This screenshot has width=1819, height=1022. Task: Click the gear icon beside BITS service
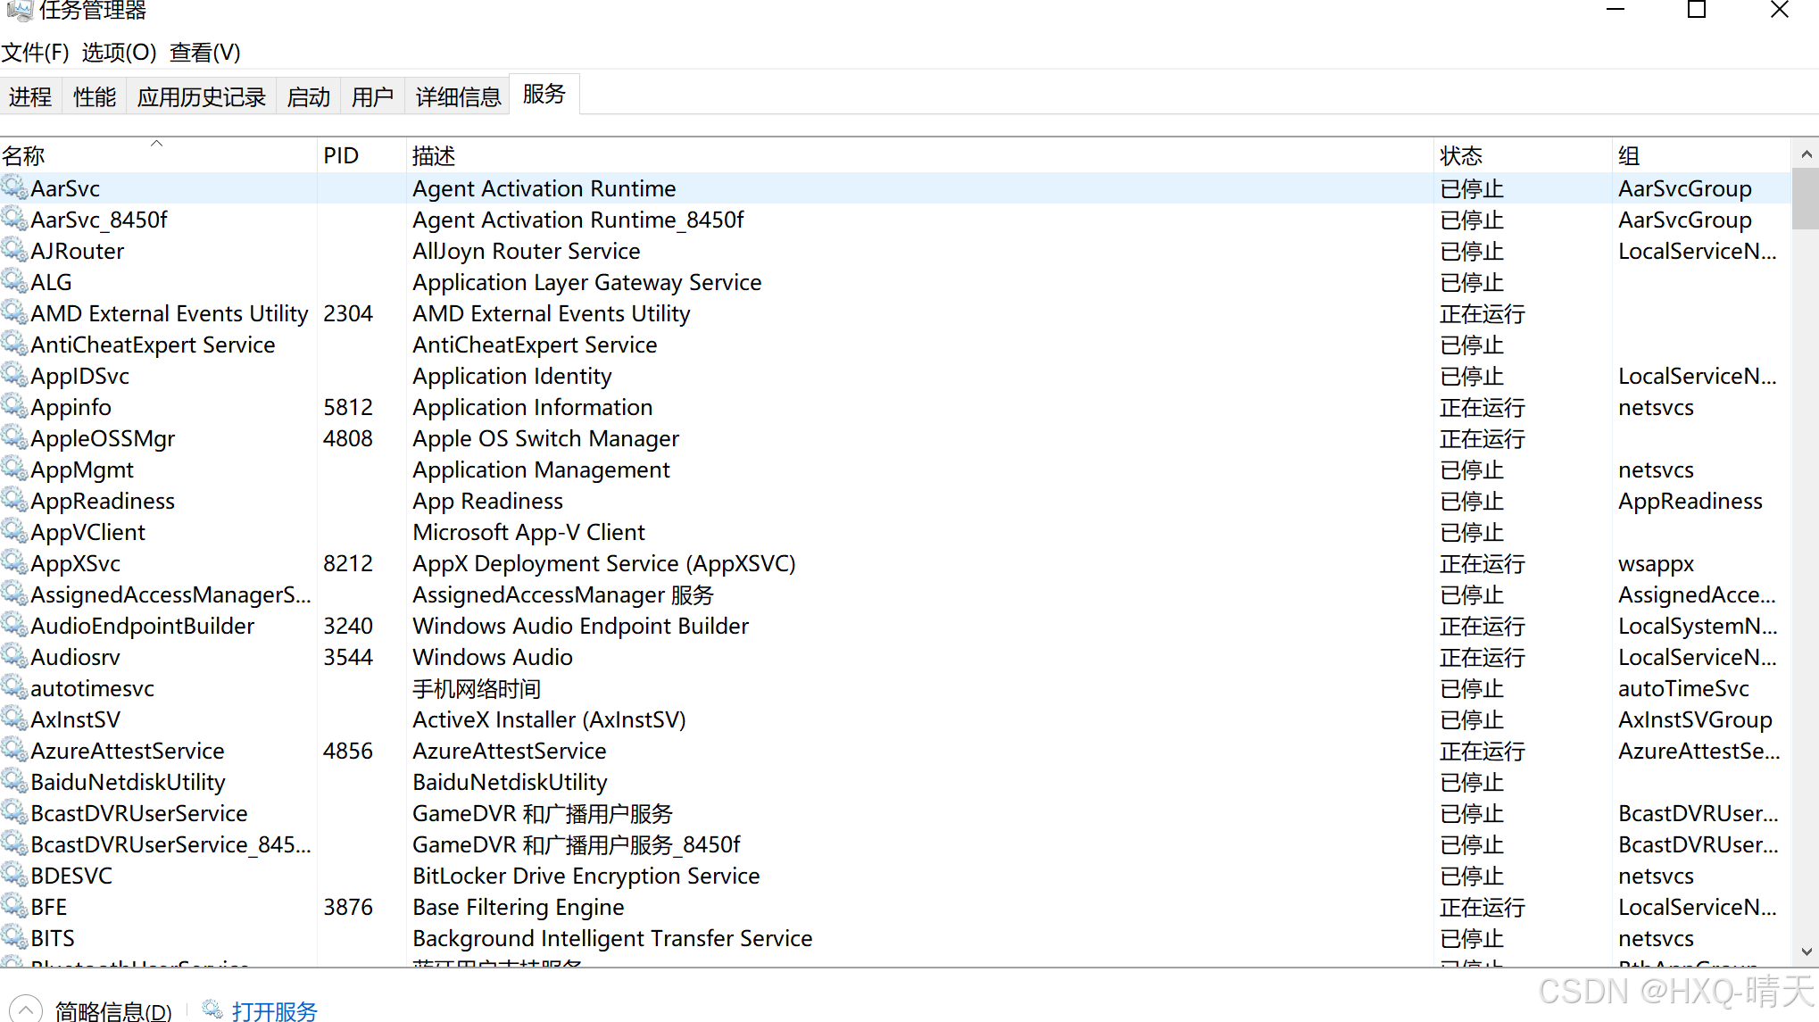click(x=14, y=937)
